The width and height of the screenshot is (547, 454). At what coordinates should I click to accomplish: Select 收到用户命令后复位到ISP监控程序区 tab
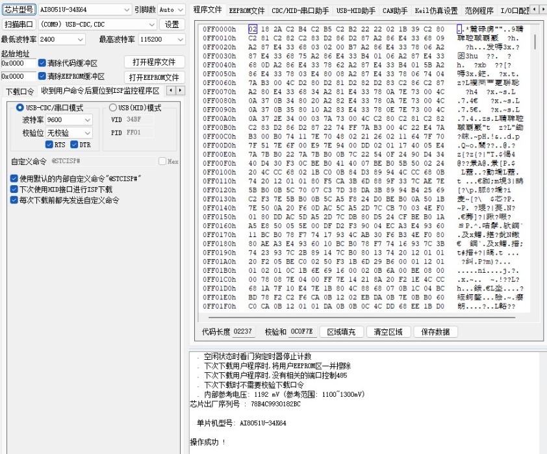point(100,91)
